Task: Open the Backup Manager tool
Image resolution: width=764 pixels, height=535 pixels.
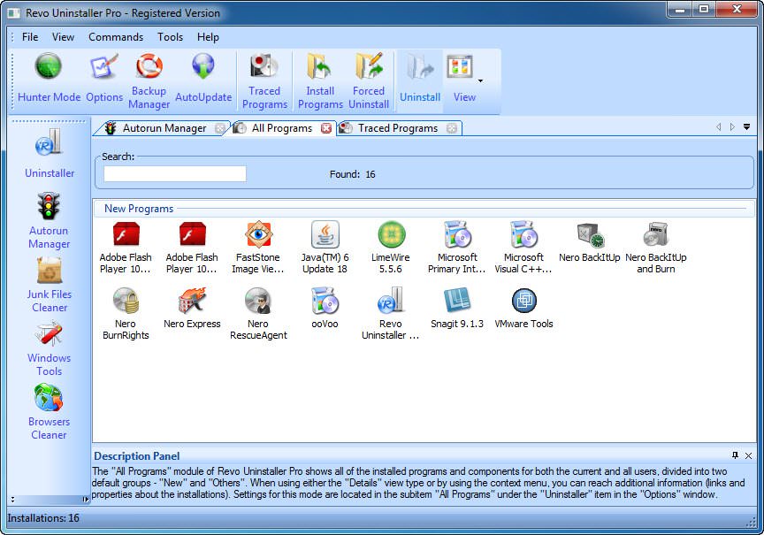Action: tap(149, 80)
